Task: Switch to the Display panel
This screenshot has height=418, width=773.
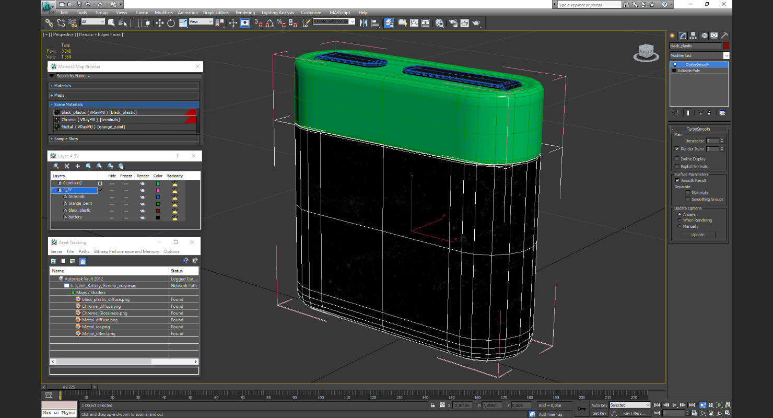Action: coord(714,36)
